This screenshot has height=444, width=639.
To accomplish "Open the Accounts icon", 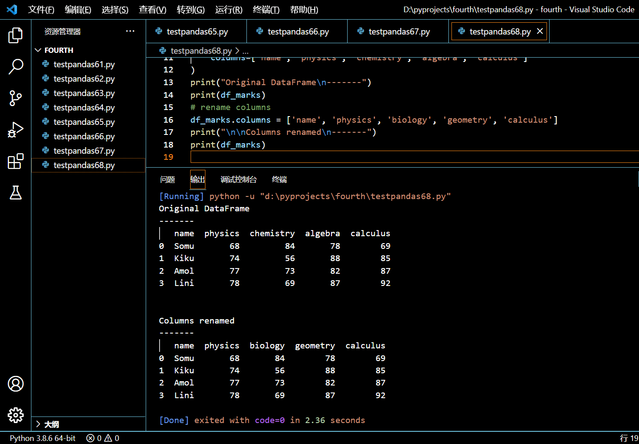I will 16,384.
